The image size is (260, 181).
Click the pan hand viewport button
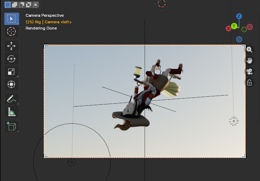tap(249, 61)
